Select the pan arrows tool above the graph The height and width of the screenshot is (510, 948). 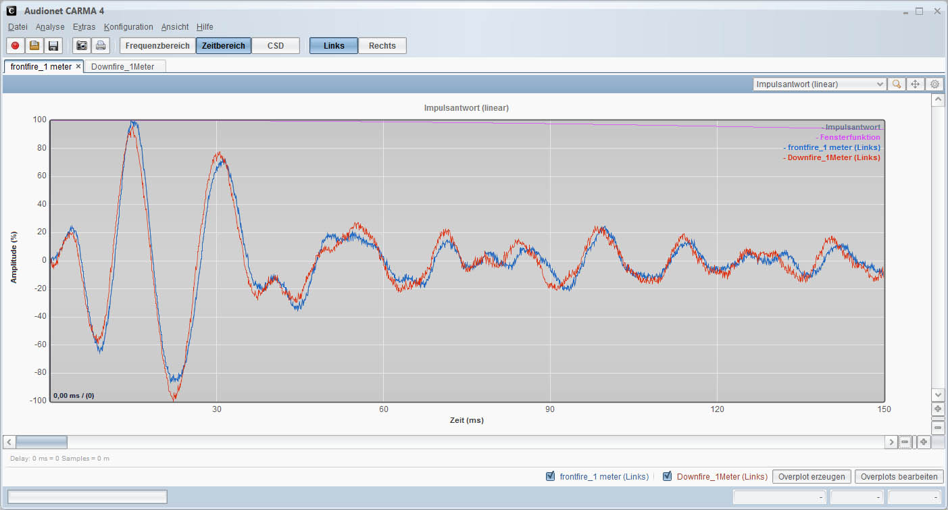click(916, 84)
